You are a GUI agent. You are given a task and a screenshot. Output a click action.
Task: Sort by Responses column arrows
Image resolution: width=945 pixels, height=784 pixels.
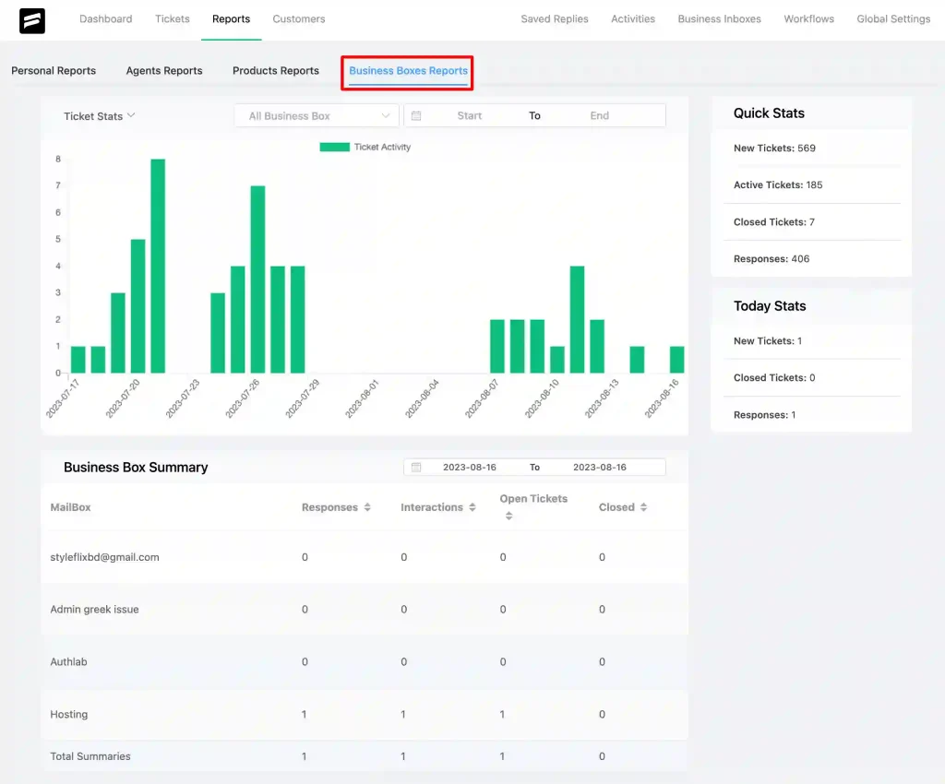367,507
